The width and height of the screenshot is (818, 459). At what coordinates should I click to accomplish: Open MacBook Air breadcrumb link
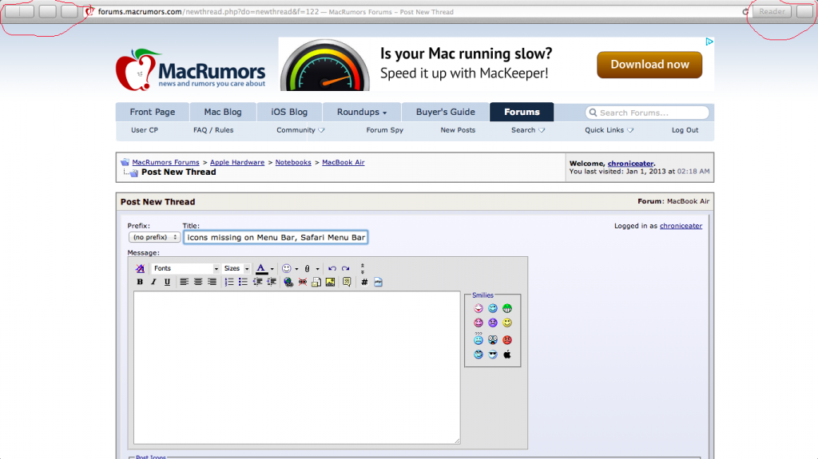click(x=343, y=163)
